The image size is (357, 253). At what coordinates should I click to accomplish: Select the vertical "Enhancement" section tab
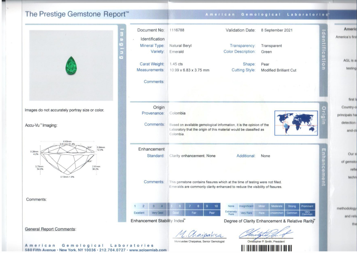tap(324, 167)
